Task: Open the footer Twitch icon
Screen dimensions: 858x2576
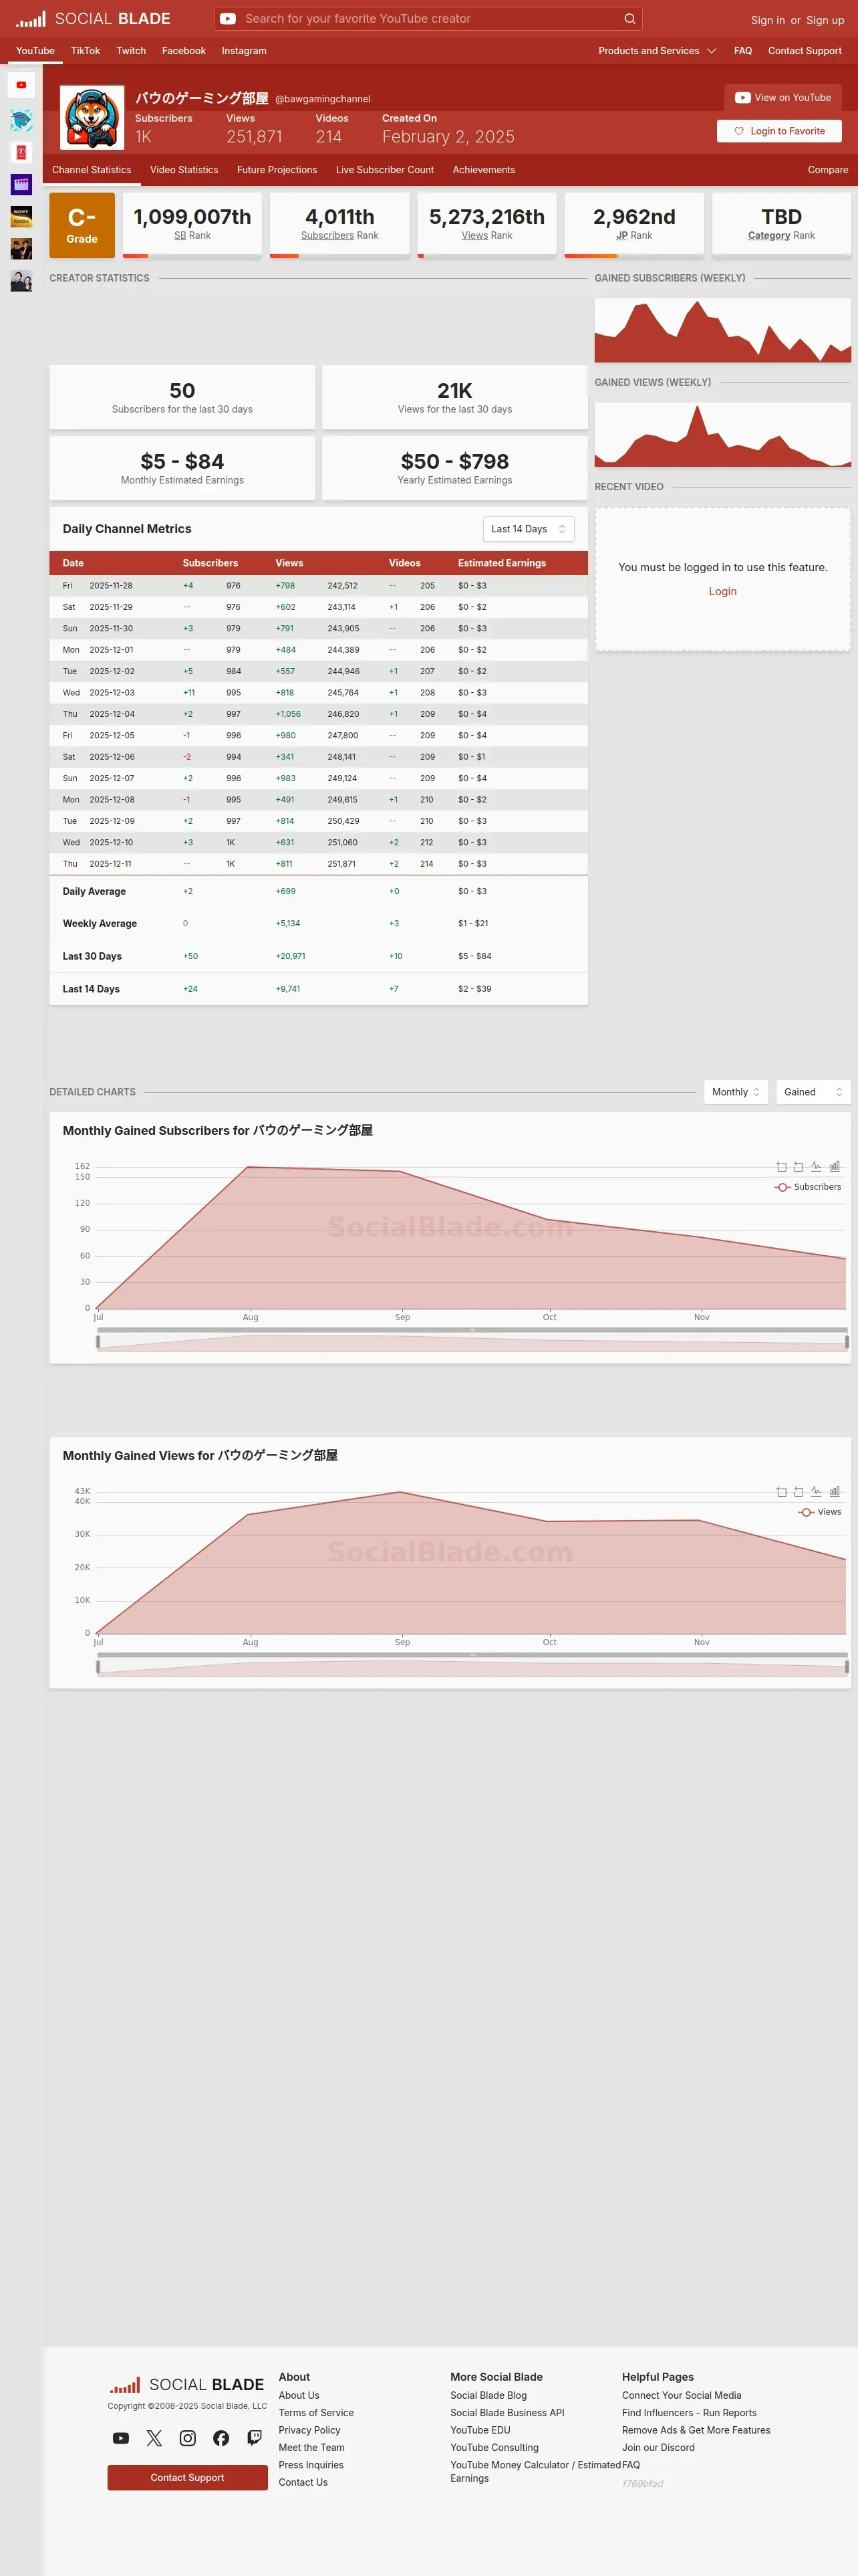Action: [x=255, y=2438]
